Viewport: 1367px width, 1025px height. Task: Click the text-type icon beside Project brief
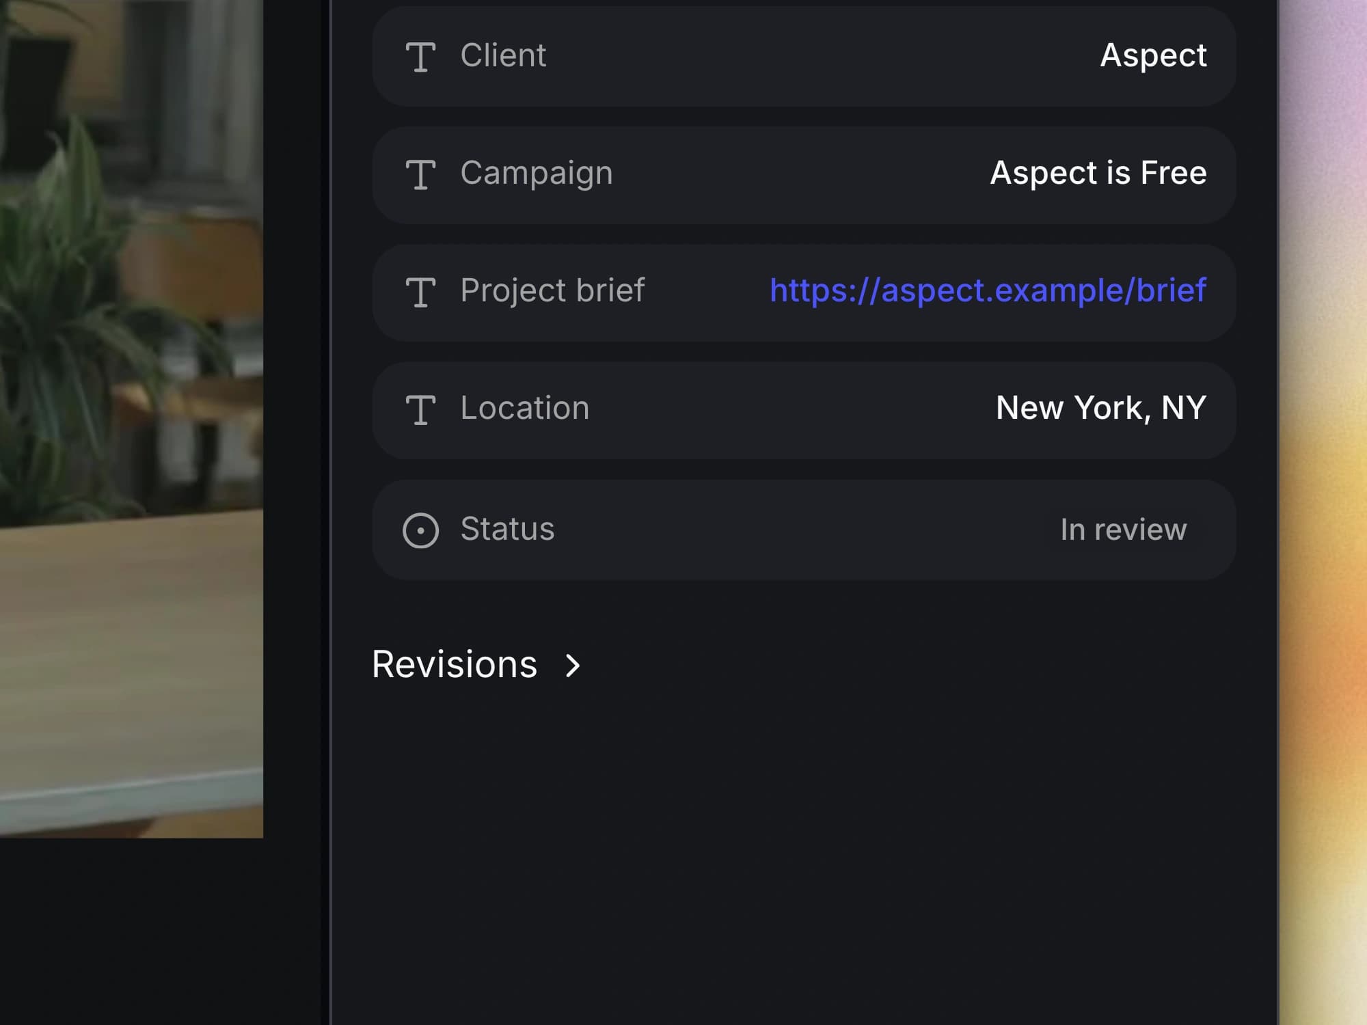(x=420, y=292)
